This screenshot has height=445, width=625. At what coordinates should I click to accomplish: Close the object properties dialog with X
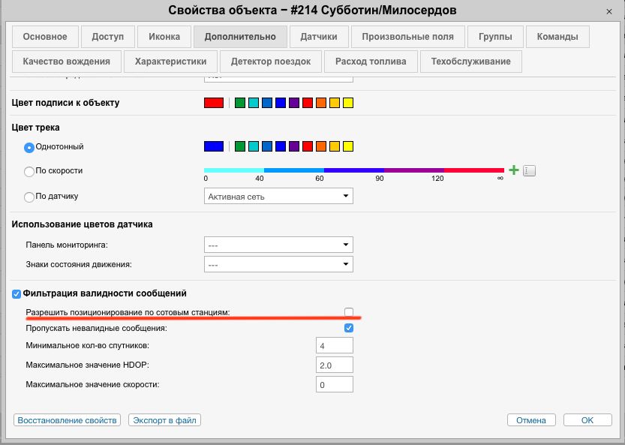pos(607,12)
